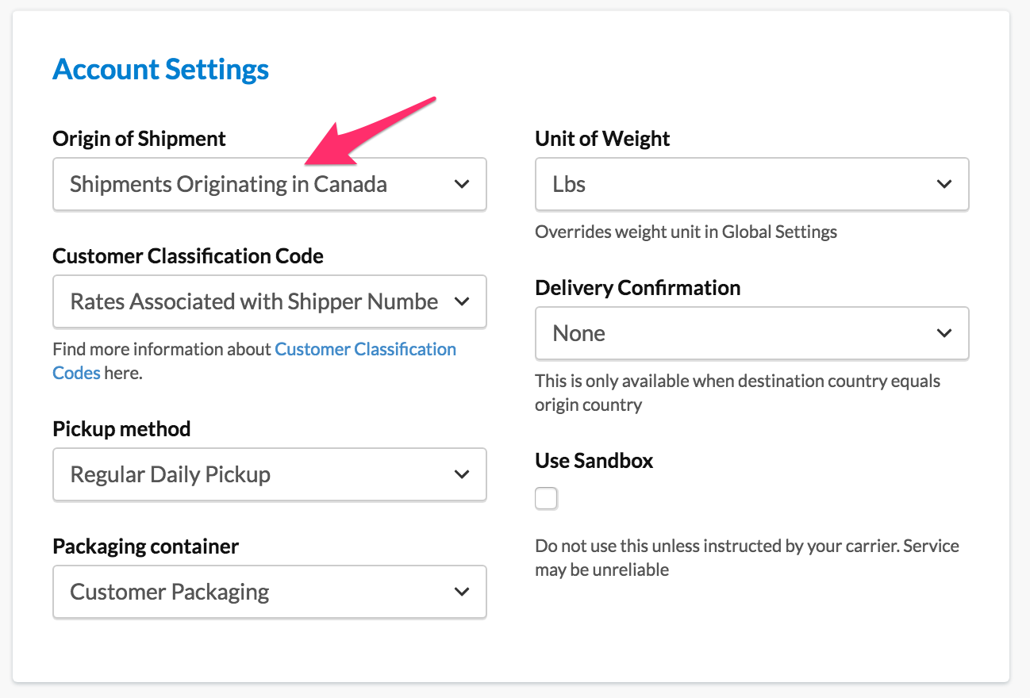Click the chevron beside Regular Daily Pickup
This screenshot has width=1030, height=698.
pos(462,474)
